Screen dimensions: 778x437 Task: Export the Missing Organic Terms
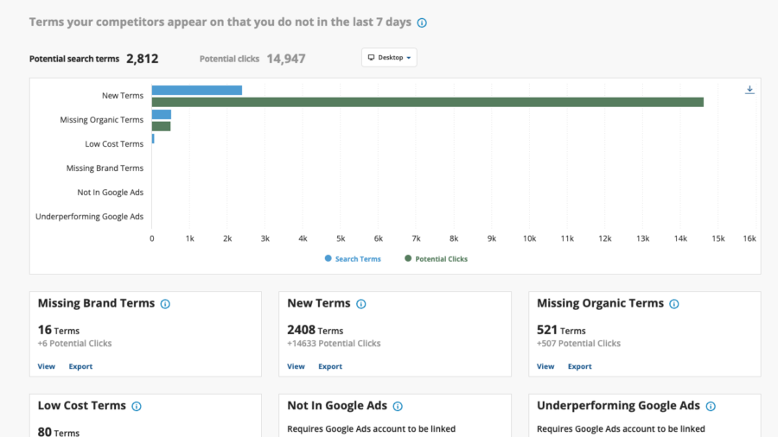pos(579,366)
